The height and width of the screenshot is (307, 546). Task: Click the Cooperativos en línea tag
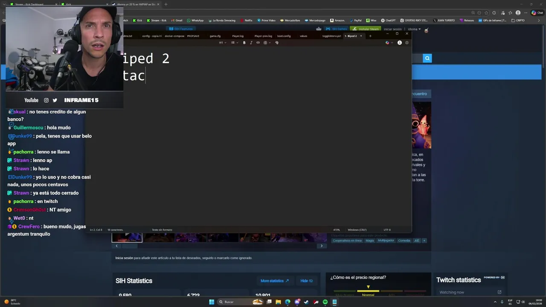tap(347, 240)
